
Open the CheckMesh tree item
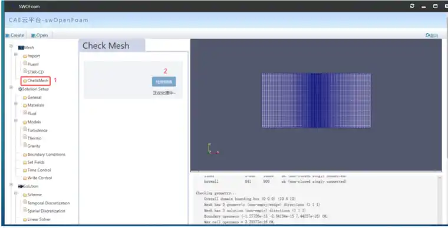click(35, 81)
